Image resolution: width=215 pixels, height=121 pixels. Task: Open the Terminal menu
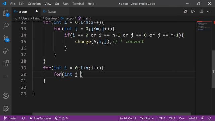point(78,4)
